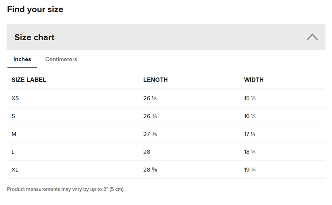Switch to the Centimeters tab
Image resolution: width=332 pixels, height=205 pixels.
point(61,59)
